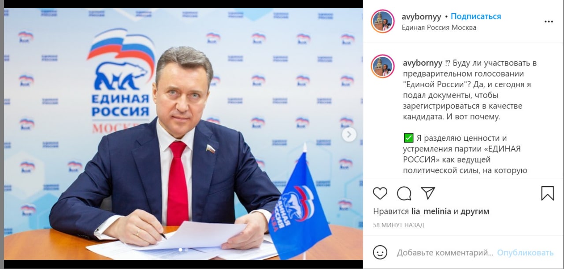564x269 pixels.
Task: Click avybornyy username in the caption
Action: [422, 63]
